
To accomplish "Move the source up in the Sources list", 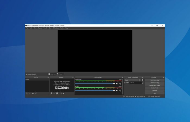I will point(61,93).
